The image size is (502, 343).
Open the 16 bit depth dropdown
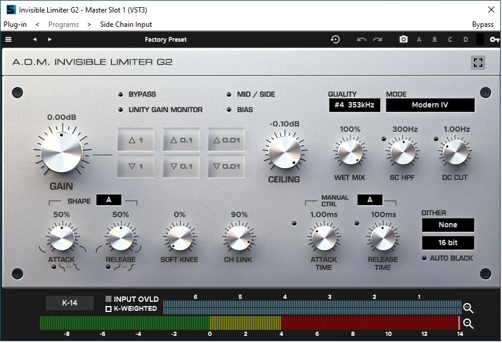[x=448, y=243]
